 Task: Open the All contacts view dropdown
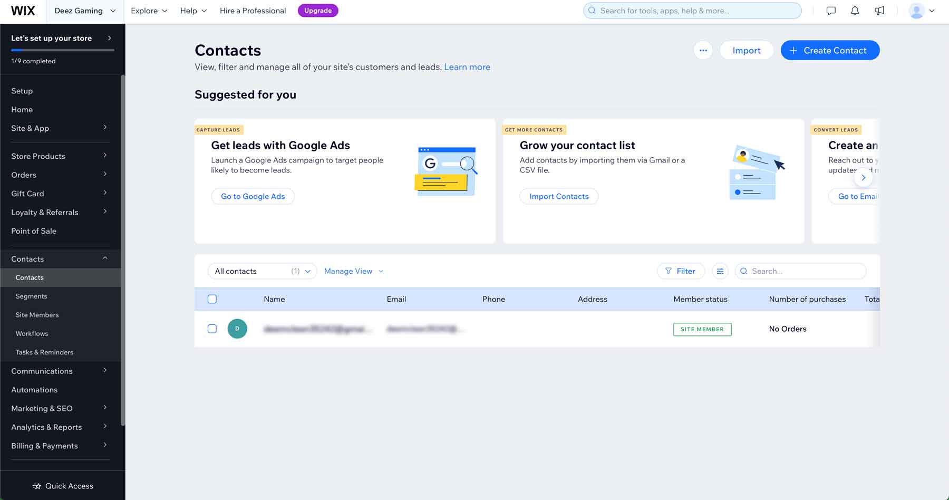pos(262,271)
